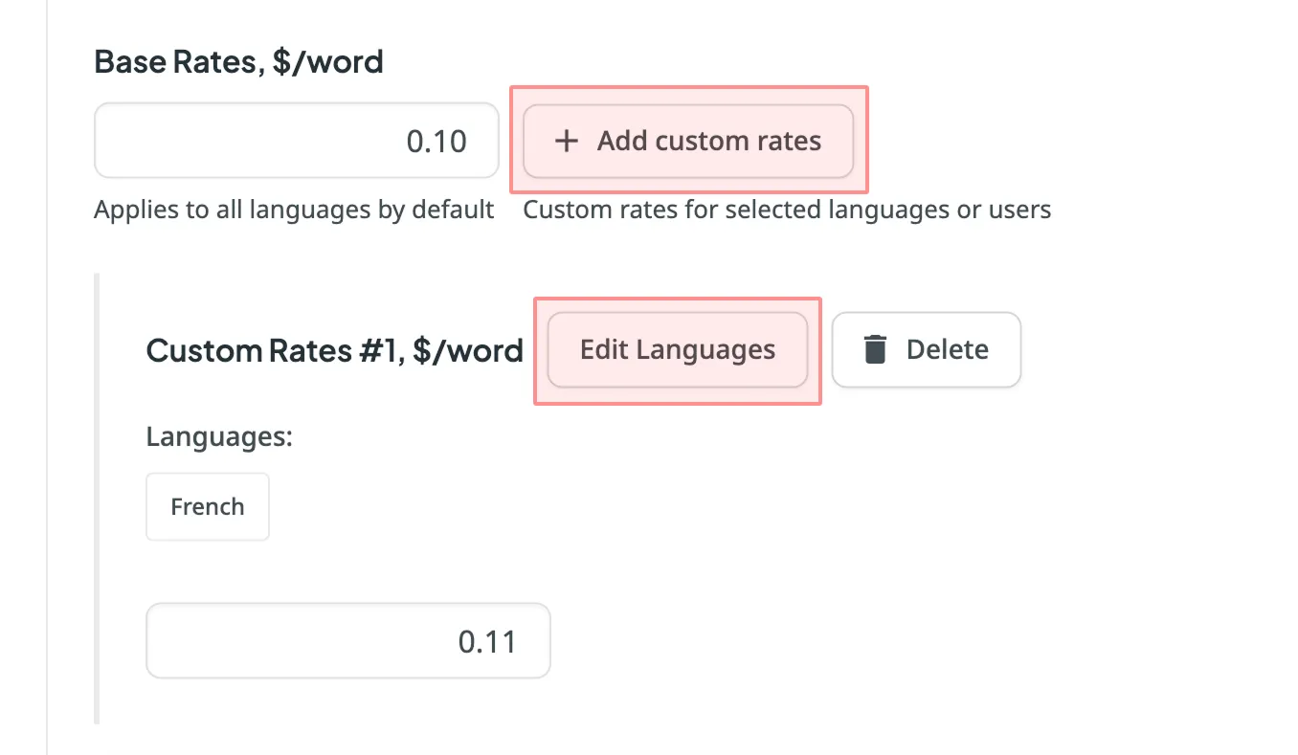Click the 0.11 value in the custom rate box
Screen dimensions: 1298x755
coord(487,641)
